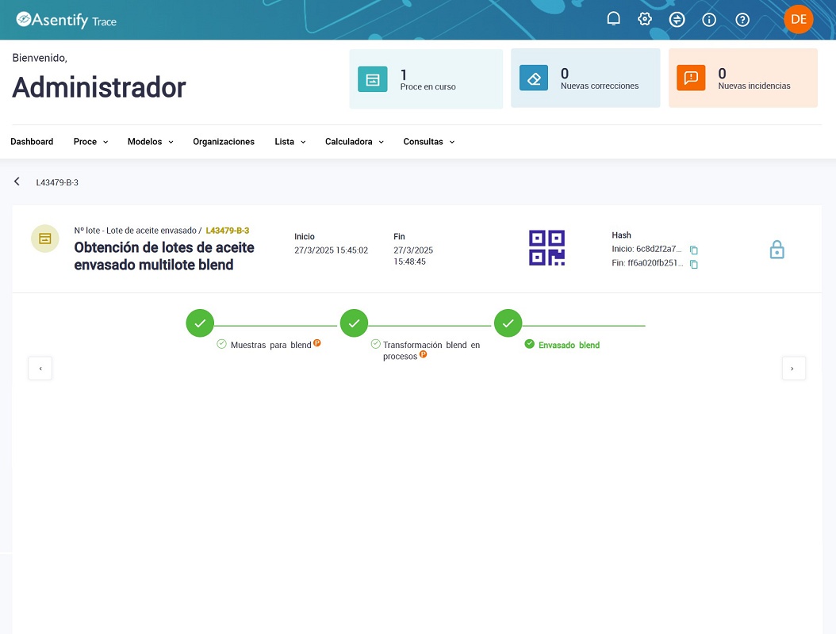
Task: Open the Organizaciones menu item
Action: [223, 141]
